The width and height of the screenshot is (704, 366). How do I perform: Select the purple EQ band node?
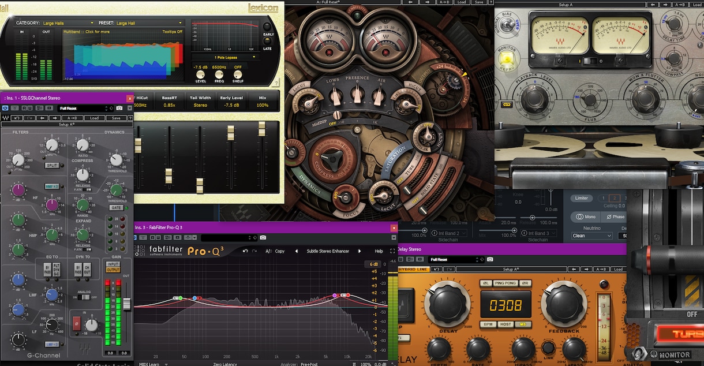(335, 296)
